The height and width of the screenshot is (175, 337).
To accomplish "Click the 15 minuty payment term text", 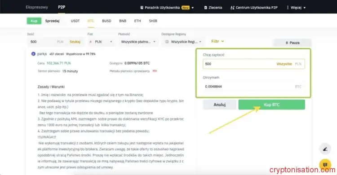I will (70, 71).
